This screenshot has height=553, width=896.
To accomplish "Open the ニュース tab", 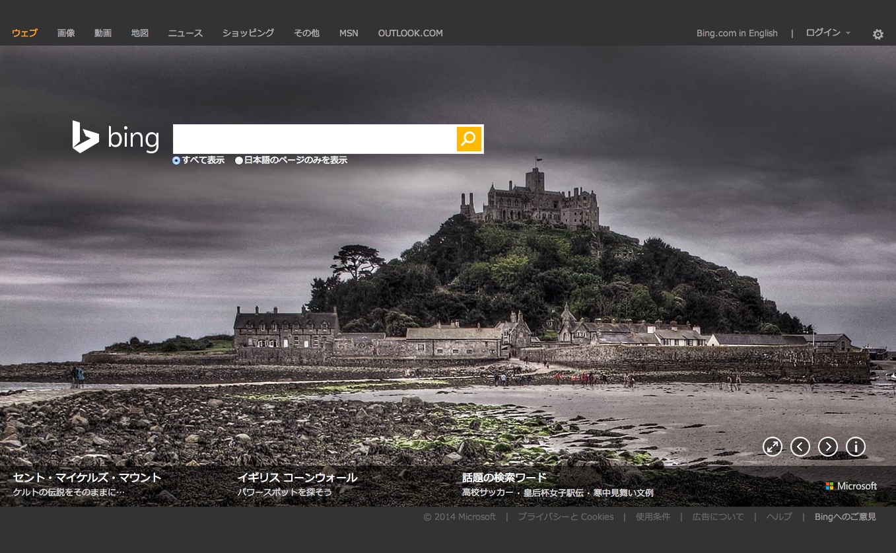I will tap(185, 33).
